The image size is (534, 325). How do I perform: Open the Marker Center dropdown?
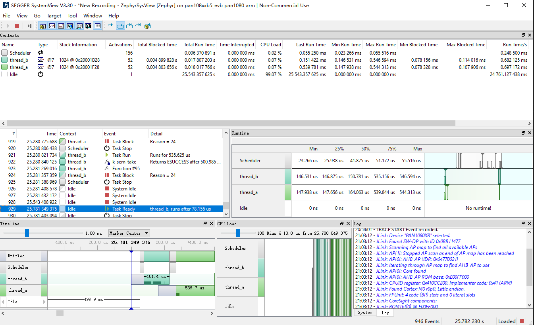(x=129, y=233)
